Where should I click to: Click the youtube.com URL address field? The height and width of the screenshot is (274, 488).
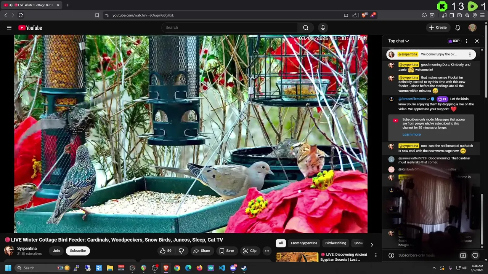click(143, 15)
